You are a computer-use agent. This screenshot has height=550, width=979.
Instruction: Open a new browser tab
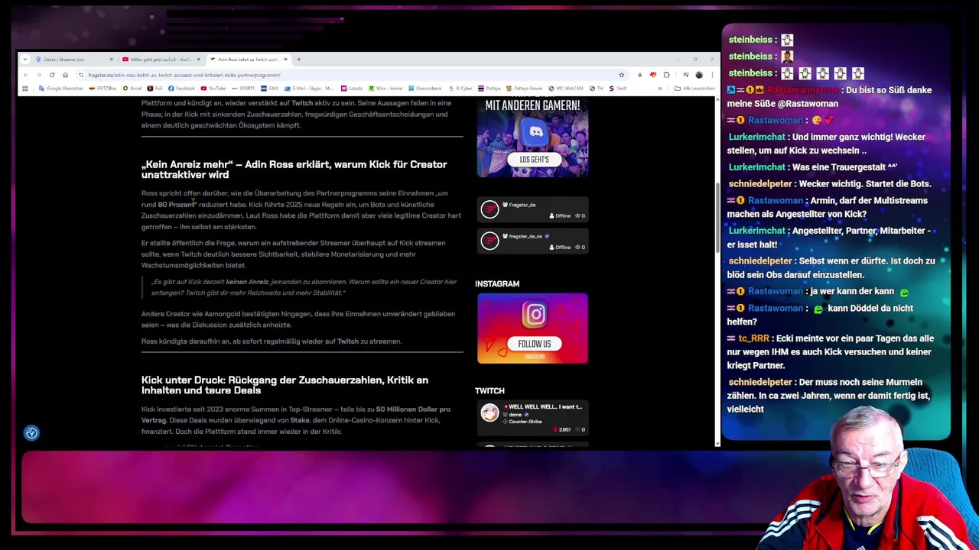coord(299,59)
